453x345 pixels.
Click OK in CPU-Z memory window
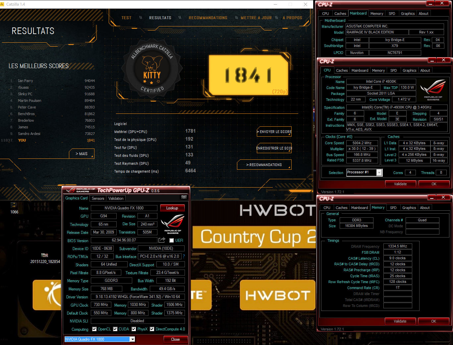click(x=433, y=321)
